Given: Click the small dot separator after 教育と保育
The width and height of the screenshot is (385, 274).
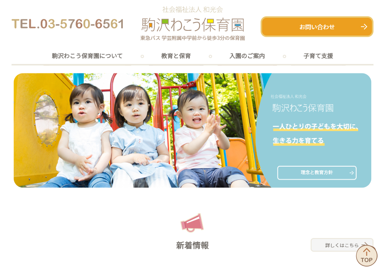Looking at the screenshot, I should point(210,56).
